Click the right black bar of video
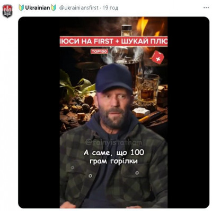This screenshot has height=211, width=212. (188, 113)
